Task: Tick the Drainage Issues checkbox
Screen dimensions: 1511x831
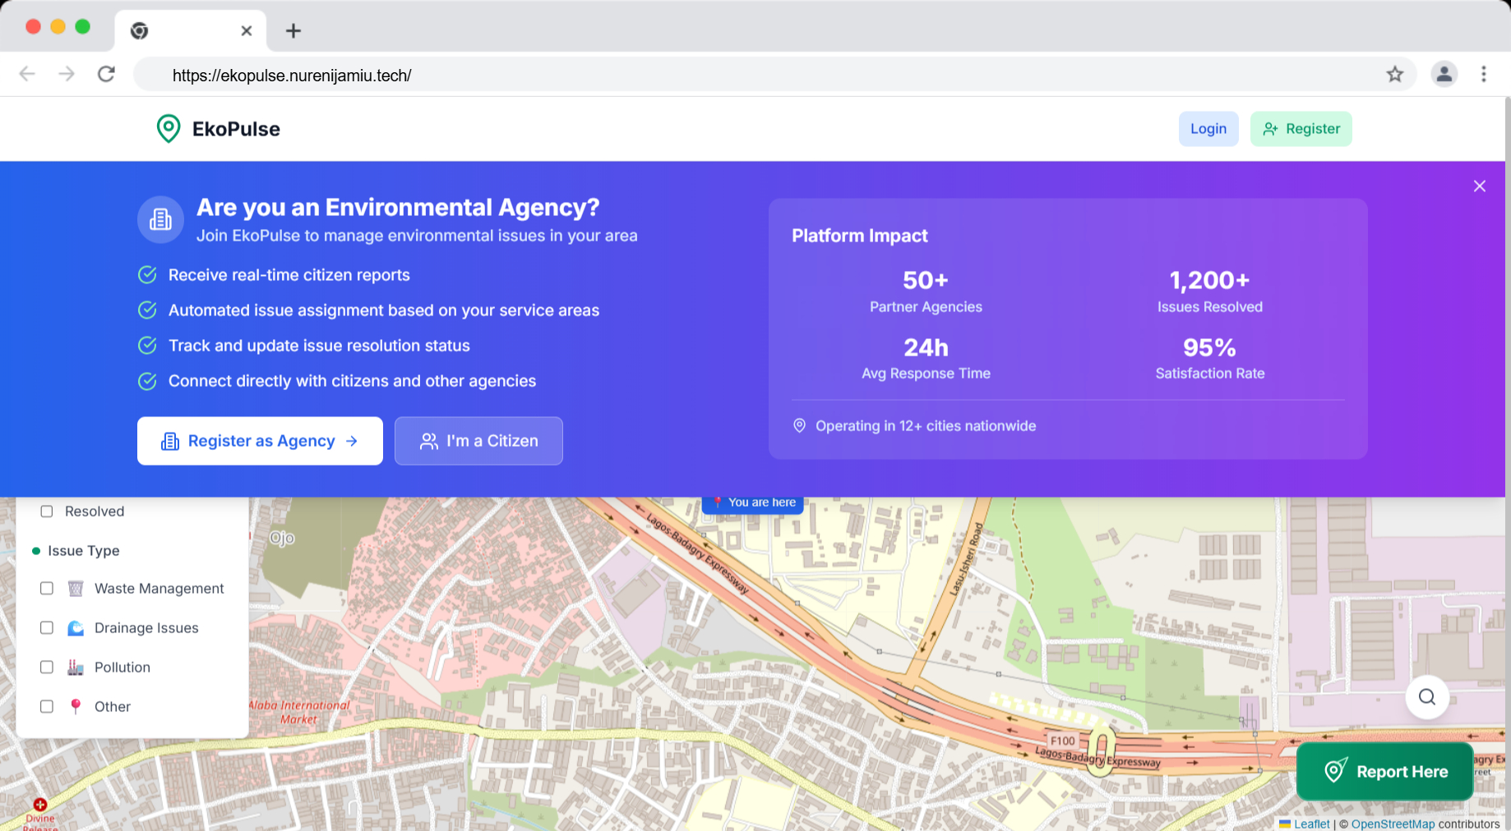Action: [47, 628]
